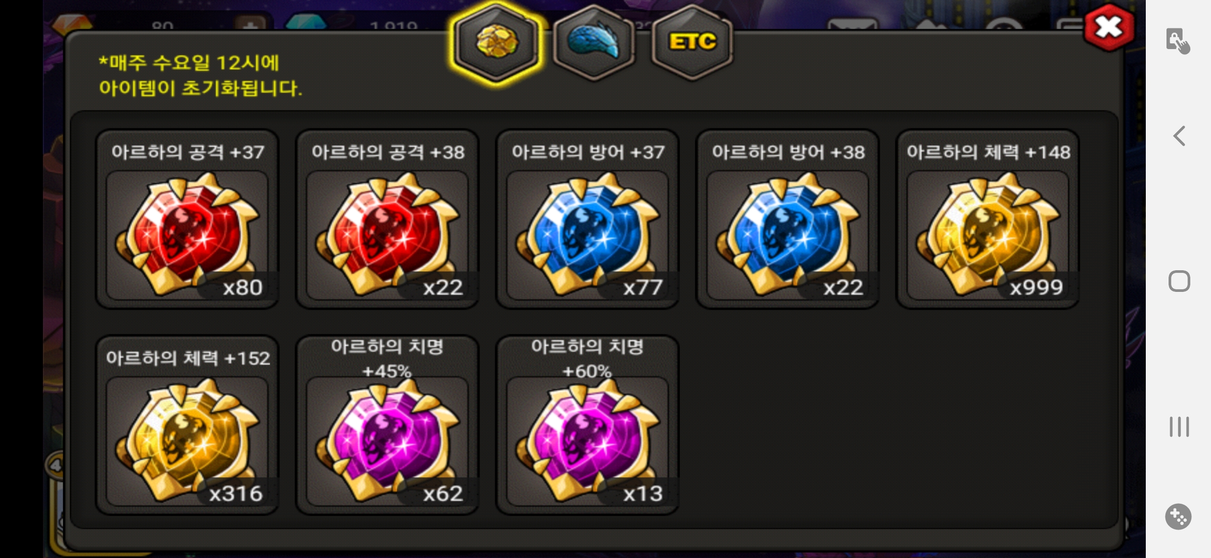Tap the 아르하의 체력 +152 yellow gem
The width and height of the screenshot is (1211, 558).
[x=187, y=425]
